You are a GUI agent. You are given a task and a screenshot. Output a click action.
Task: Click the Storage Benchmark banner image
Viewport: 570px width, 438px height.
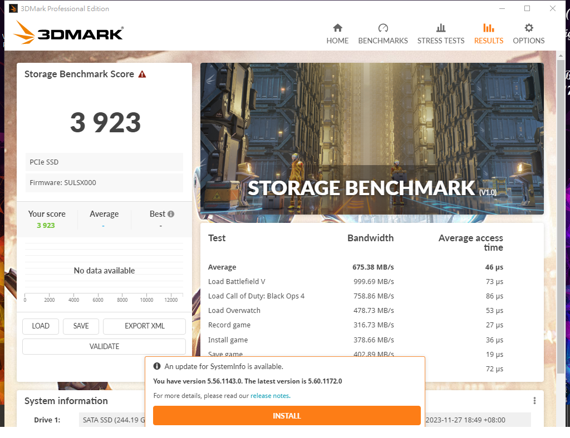click(372, 138)
